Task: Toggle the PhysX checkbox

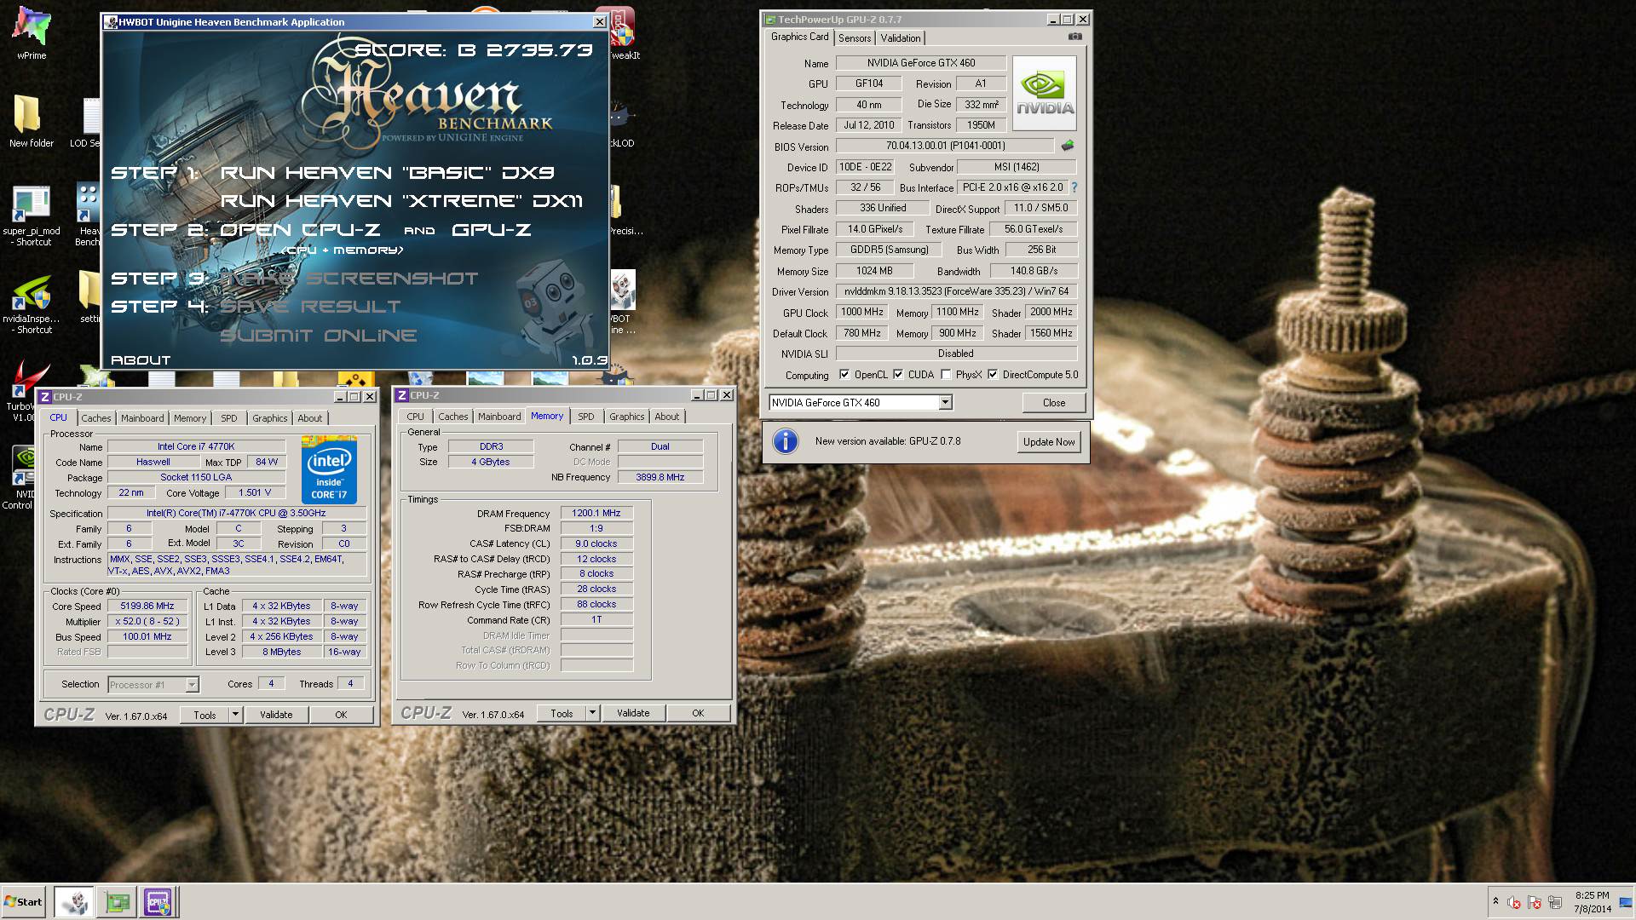Action: pyautogui.click(x=946, y=375)
